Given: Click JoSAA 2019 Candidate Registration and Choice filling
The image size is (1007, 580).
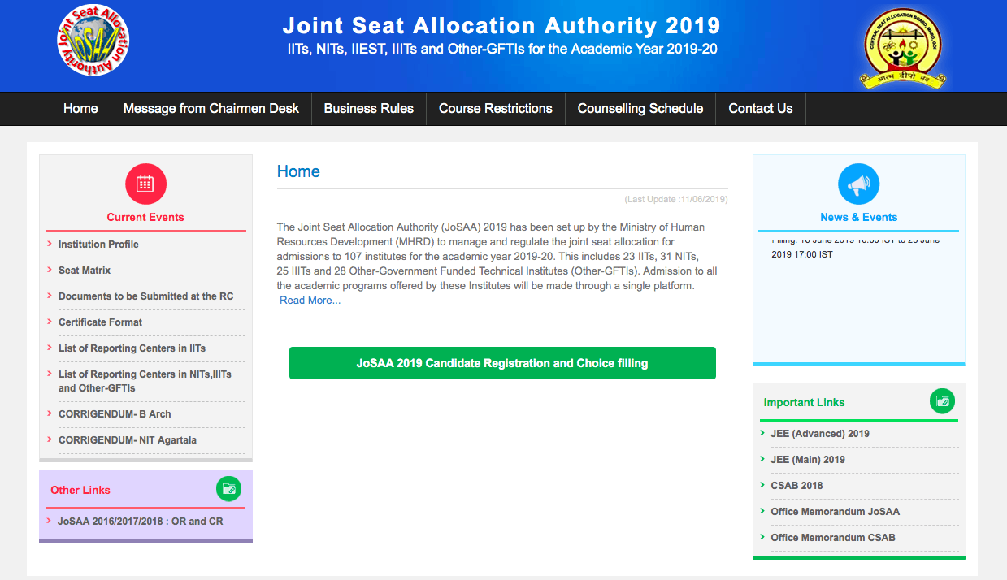Looking at the screenshot, I should tap(502, 363).
